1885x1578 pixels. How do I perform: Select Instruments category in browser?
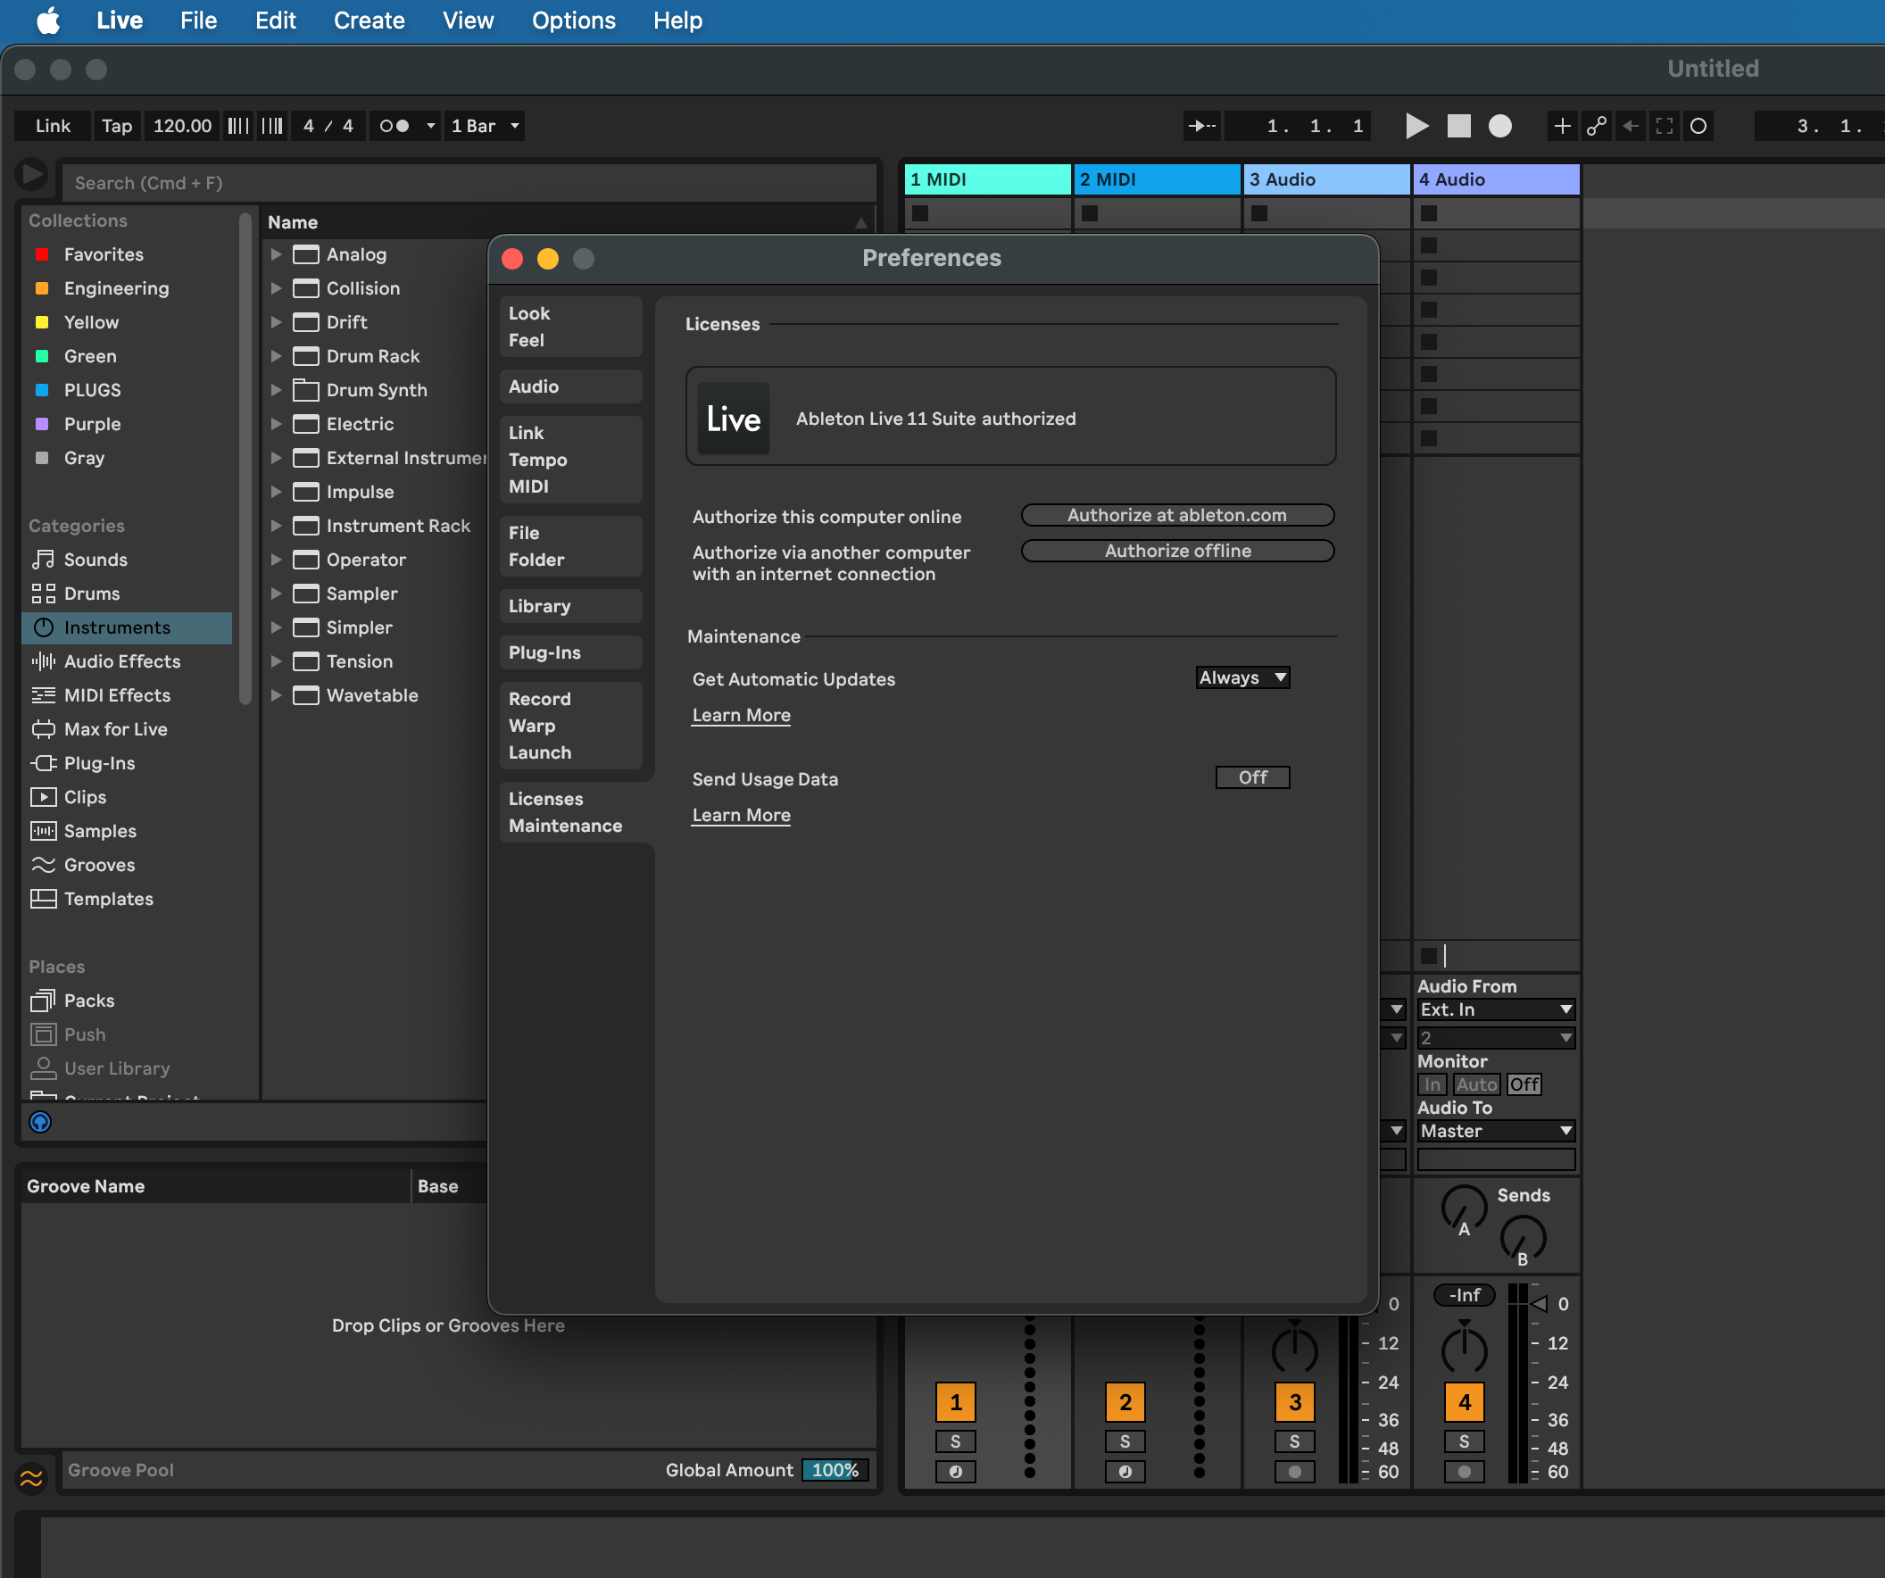[127, 627]
